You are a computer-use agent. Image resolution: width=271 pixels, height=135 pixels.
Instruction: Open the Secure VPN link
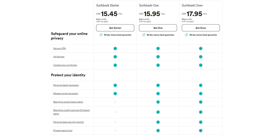pos(59,48)
